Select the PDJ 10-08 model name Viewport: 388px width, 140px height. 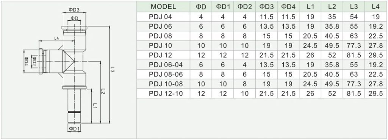[x=166, y=84]
